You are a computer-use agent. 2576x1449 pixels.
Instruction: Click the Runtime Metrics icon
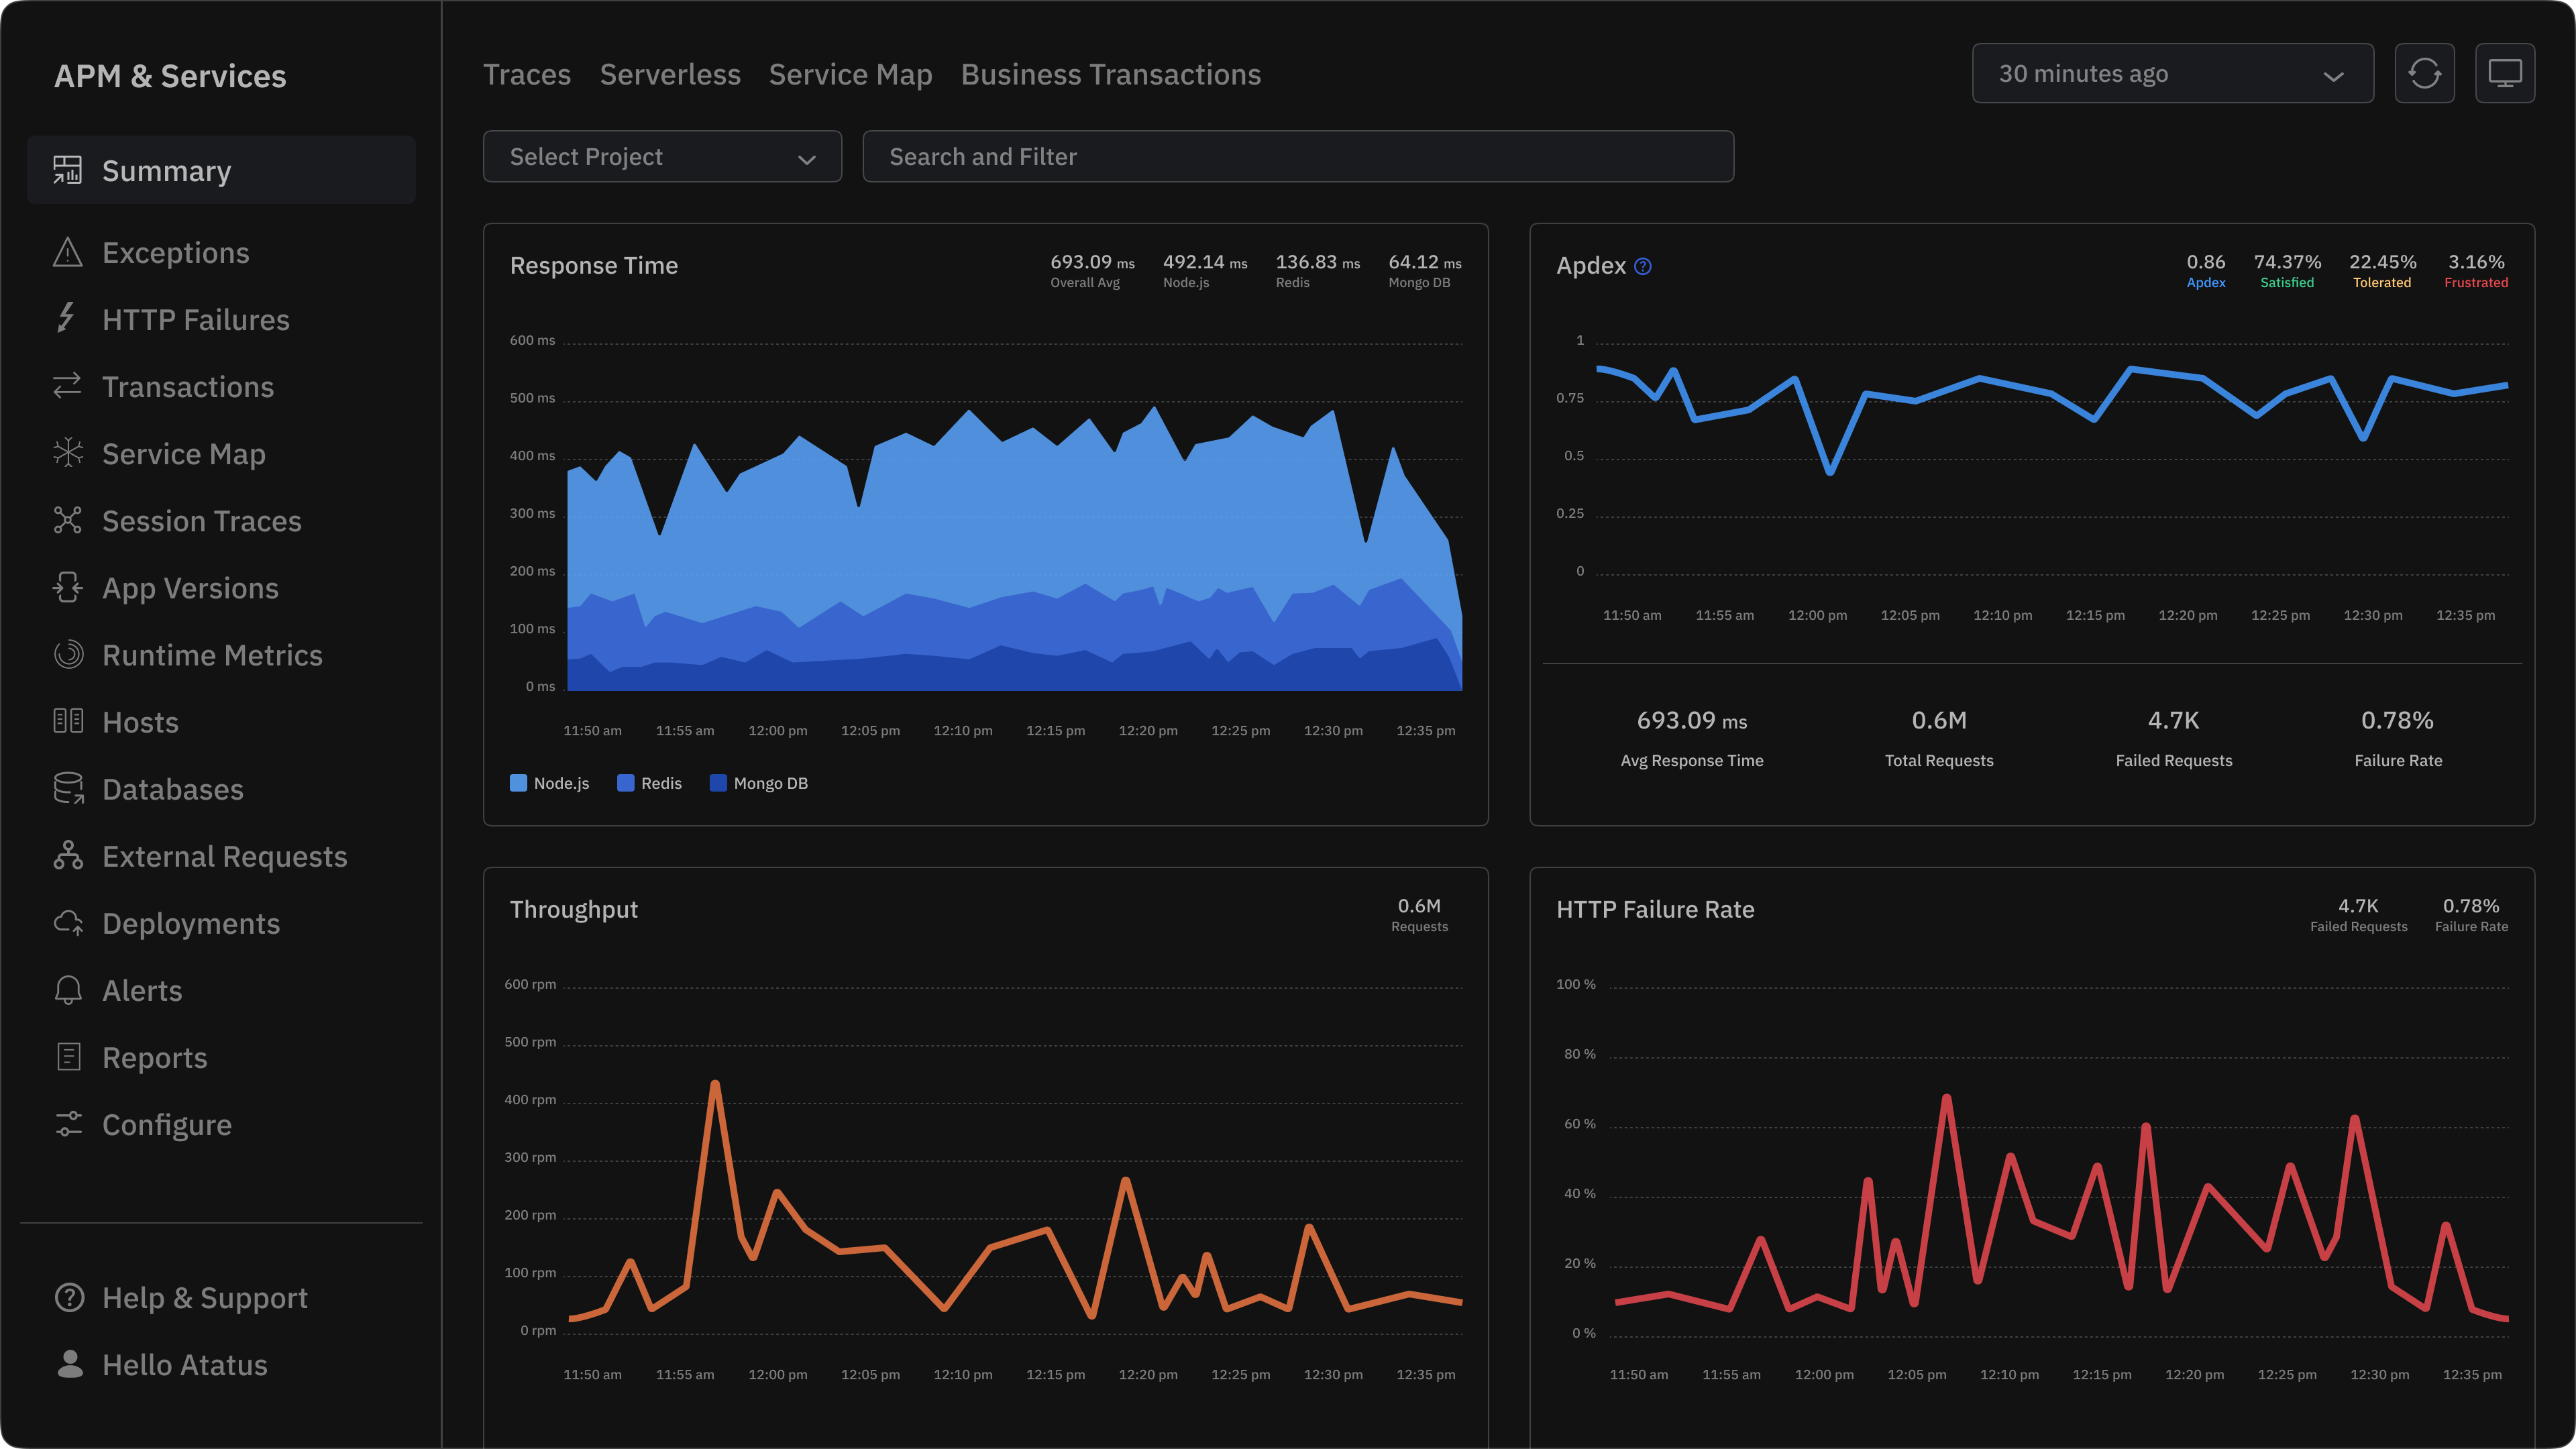pyautogui.click(x=67, y=654)
